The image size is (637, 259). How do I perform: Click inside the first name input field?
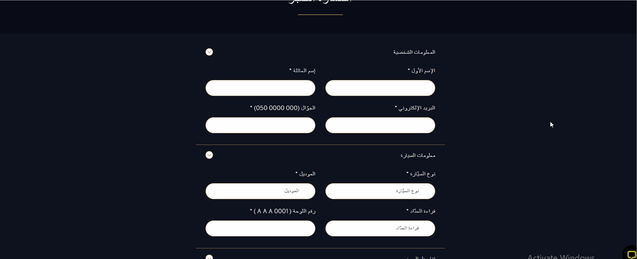click(380, 88)
